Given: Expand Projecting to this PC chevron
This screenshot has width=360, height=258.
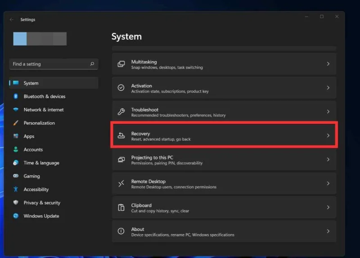Looking at the screenshot, I should tap(328, 160).
